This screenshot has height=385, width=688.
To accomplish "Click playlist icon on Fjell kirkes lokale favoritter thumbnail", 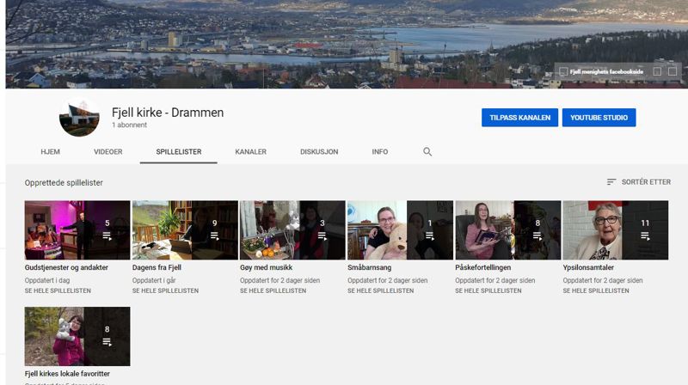I will point(107,342).
